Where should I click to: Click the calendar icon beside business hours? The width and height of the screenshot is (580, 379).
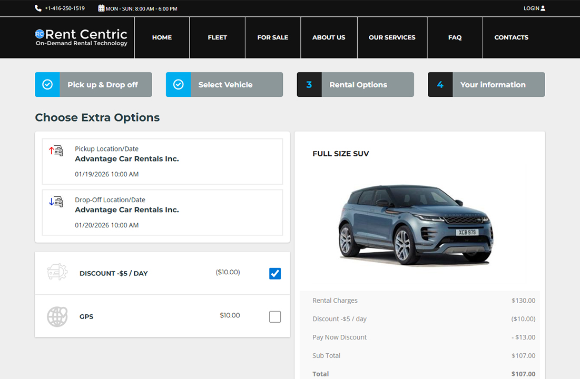pyautogui.click(x=101, y=8)
